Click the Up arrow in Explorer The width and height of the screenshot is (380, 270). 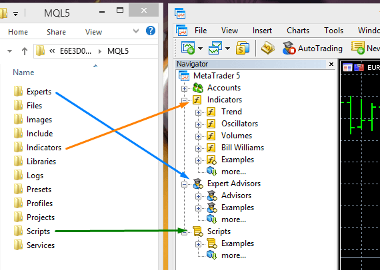(24, 51)
